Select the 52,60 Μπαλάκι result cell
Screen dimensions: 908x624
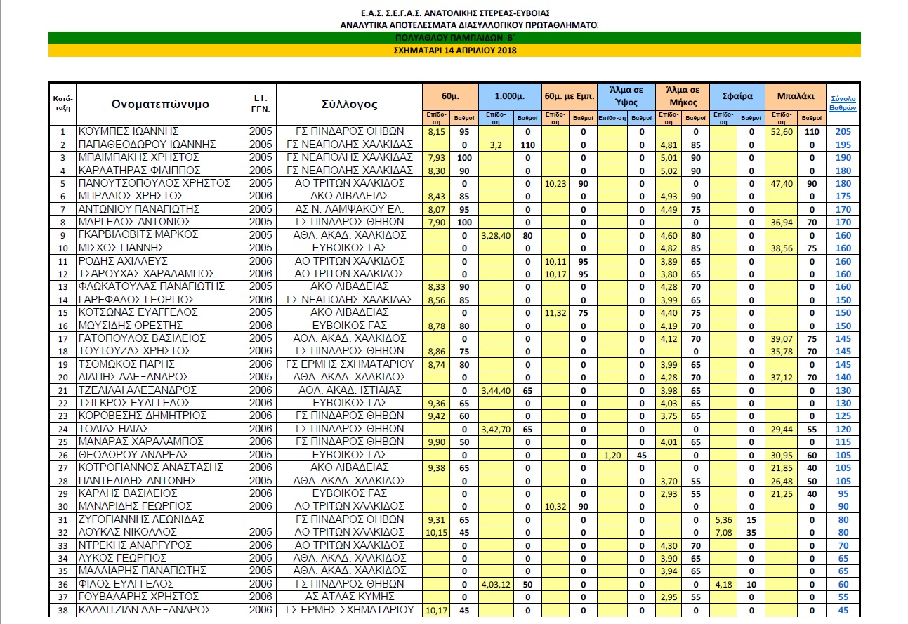pyautogui.click(x=782, y=131)
